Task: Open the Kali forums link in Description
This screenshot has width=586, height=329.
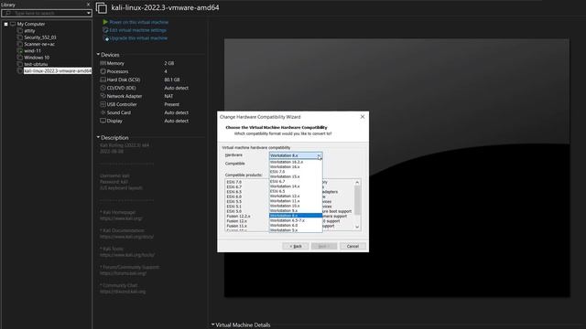Action: tap(123, 273)
